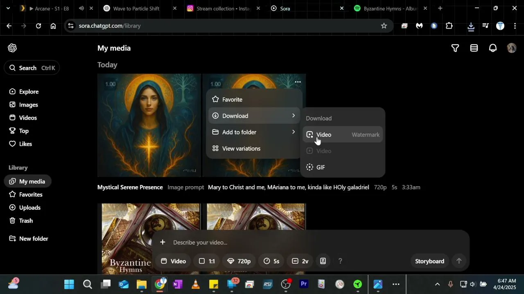Submit the prompt with the up arrow
Viewport: 524px width, 294px height.
coord(459,261)
